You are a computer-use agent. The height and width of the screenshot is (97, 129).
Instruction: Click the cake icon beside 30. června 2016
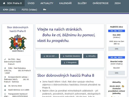[5, 86]
